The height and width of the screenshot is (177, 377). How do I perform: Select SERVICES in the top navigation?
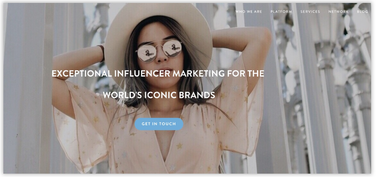[310, 12]
